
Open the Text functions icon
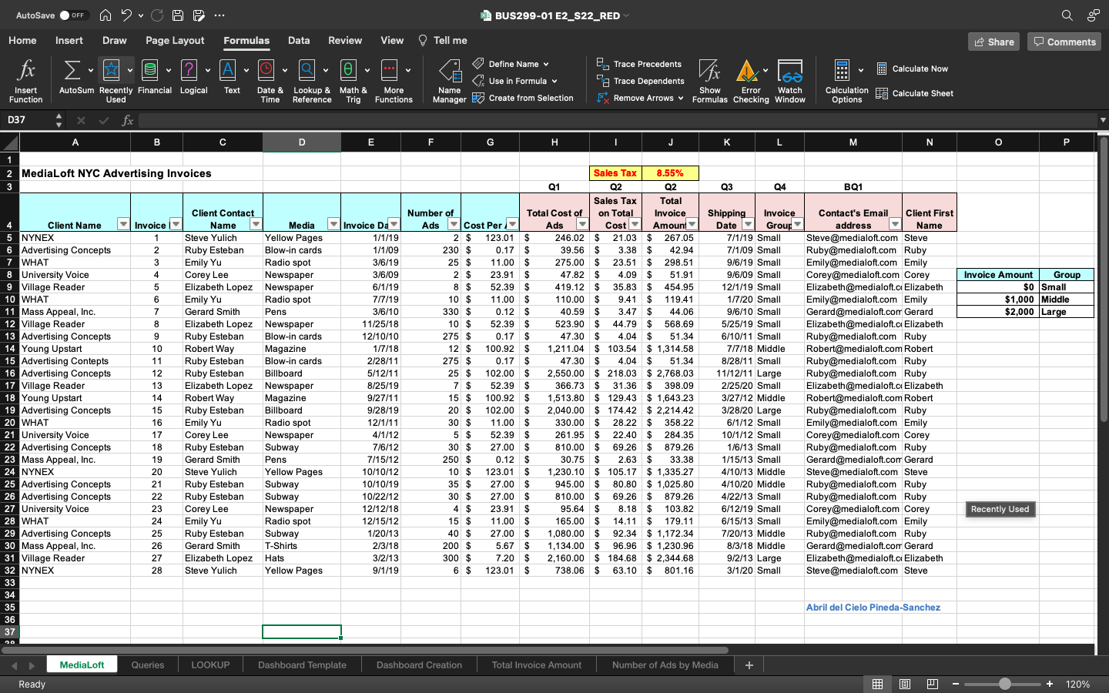tap(228, 71)
